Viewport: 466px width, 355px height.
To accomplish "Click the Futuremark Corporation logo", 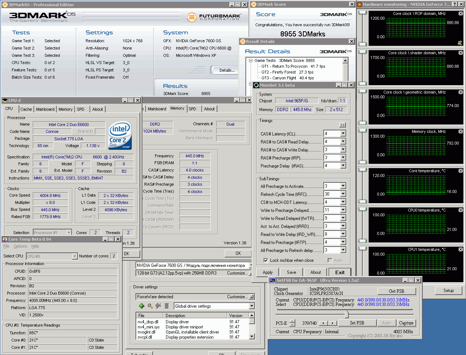I will click(x=214, y=17).
